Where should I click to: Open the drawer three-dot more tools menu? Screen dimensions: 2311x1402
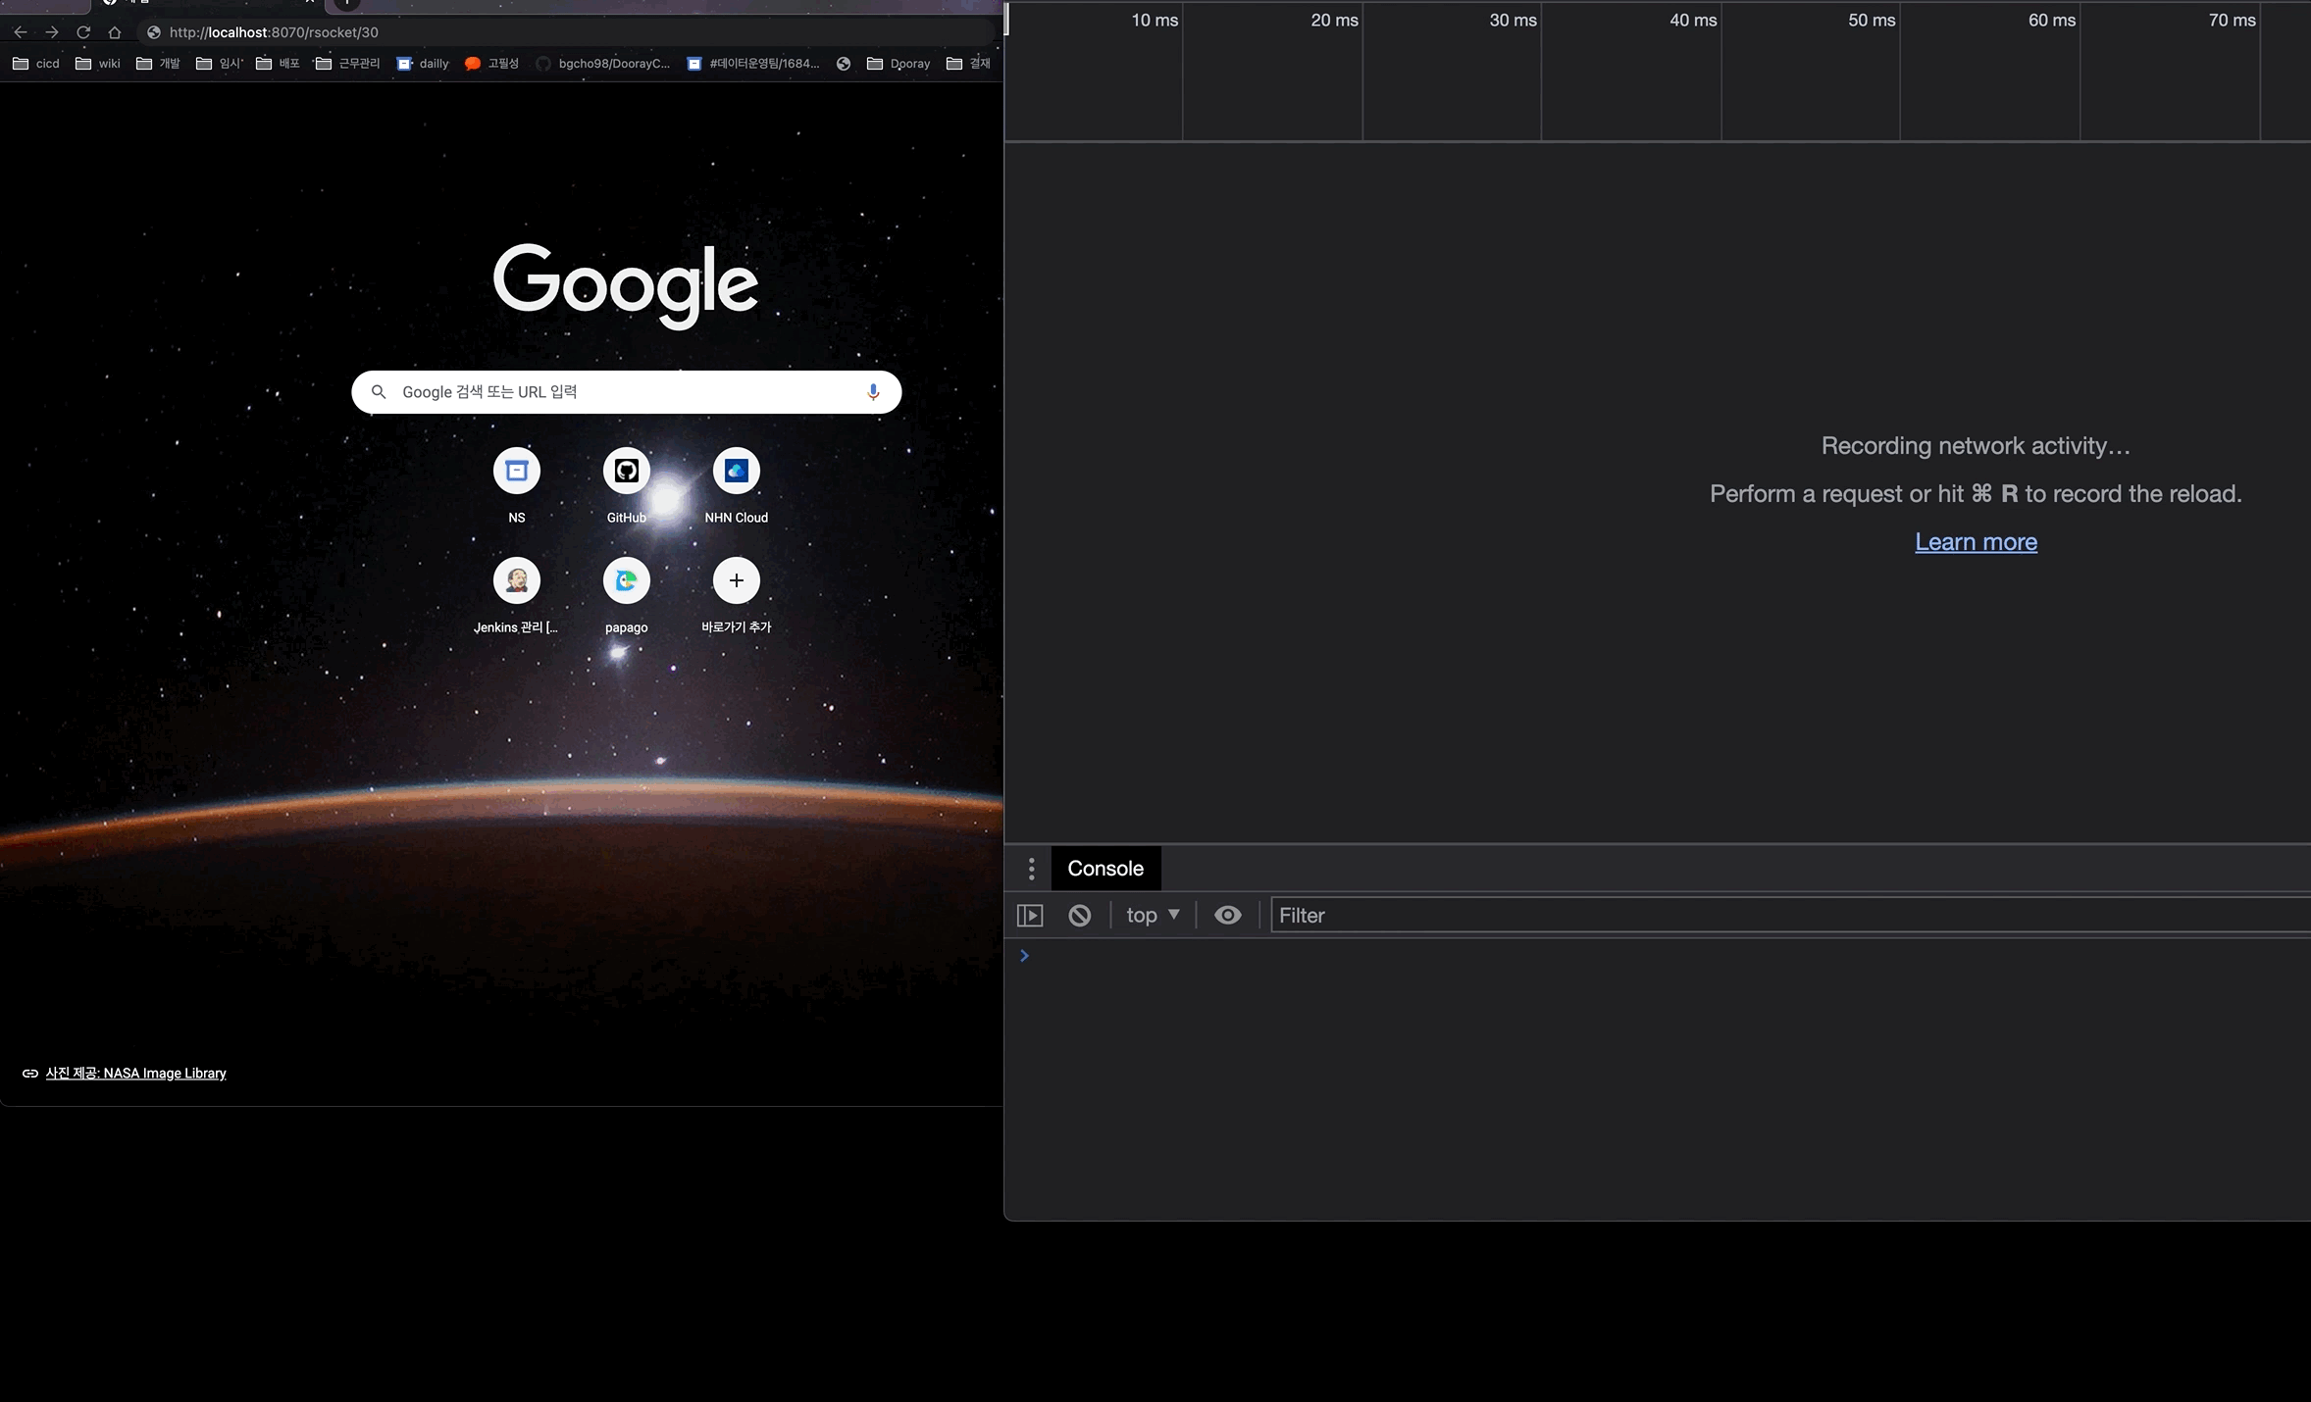click(x=1031, y=869)
